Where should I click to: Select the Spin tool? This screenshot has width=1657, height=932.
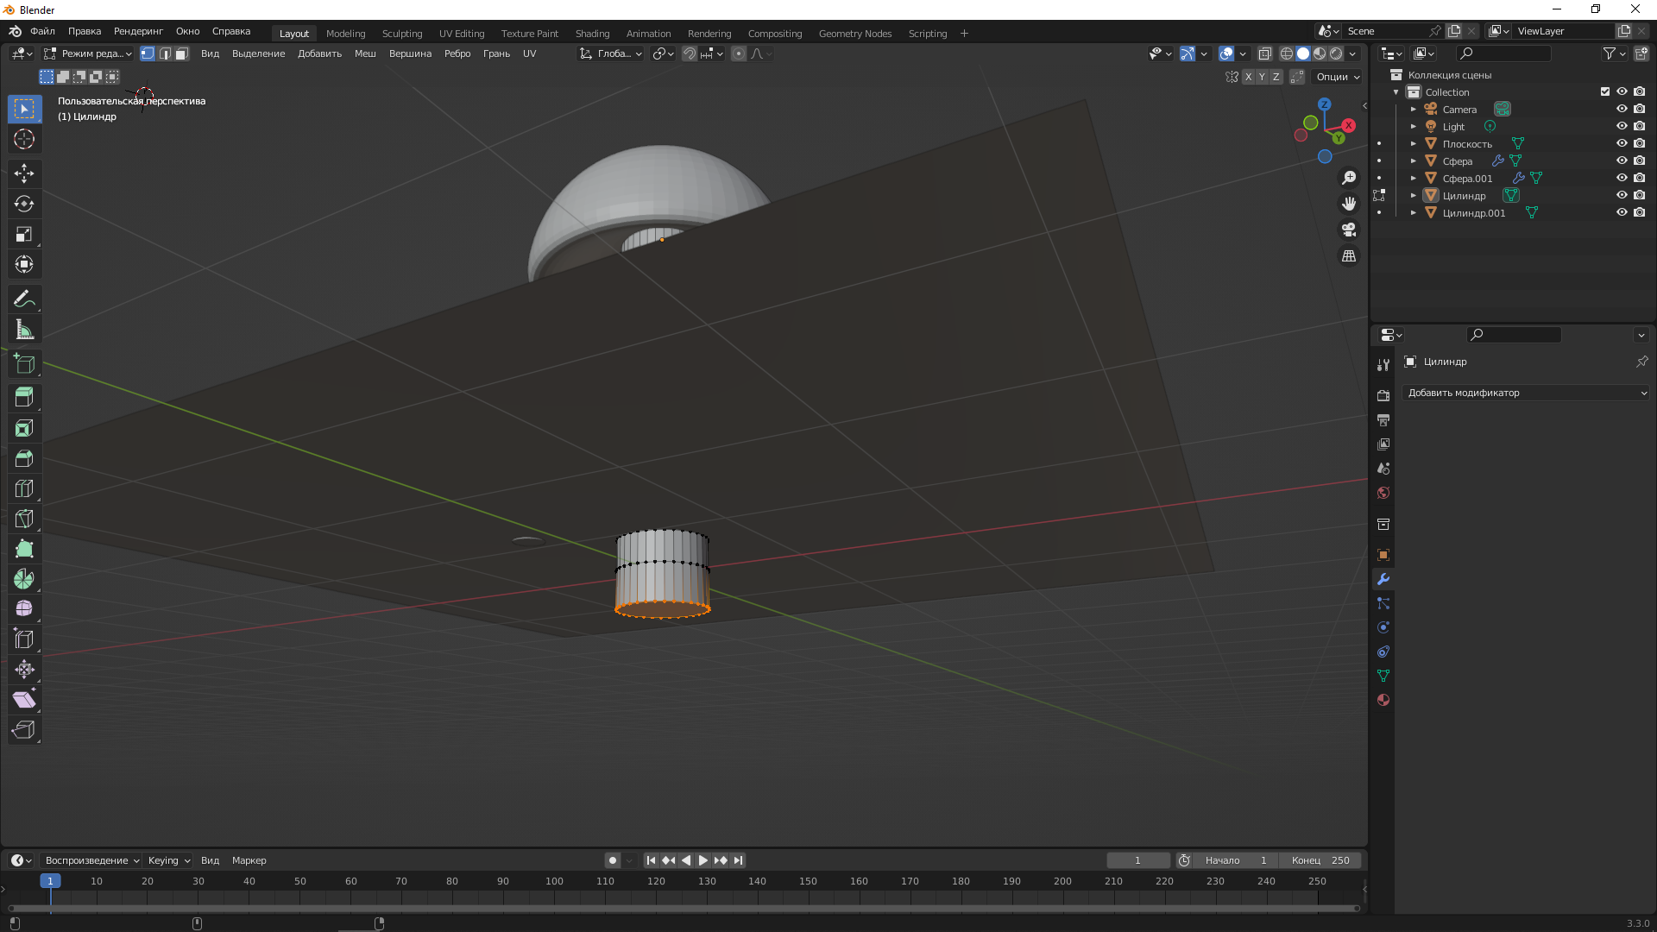pos(24,579)
